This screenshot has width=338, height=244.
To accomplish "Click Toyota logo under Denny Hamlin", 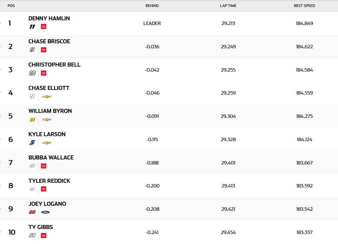I will pos(44,27).
